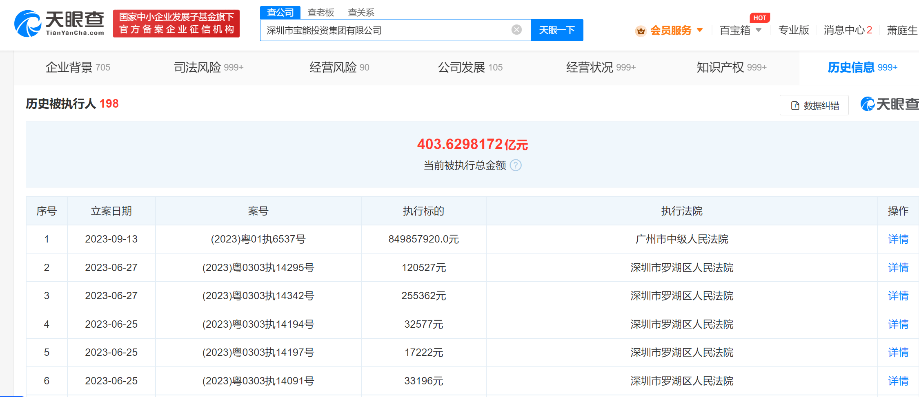919x397 pixels.
Task: Clear the search box with X icon
Action: pos(516,30)
